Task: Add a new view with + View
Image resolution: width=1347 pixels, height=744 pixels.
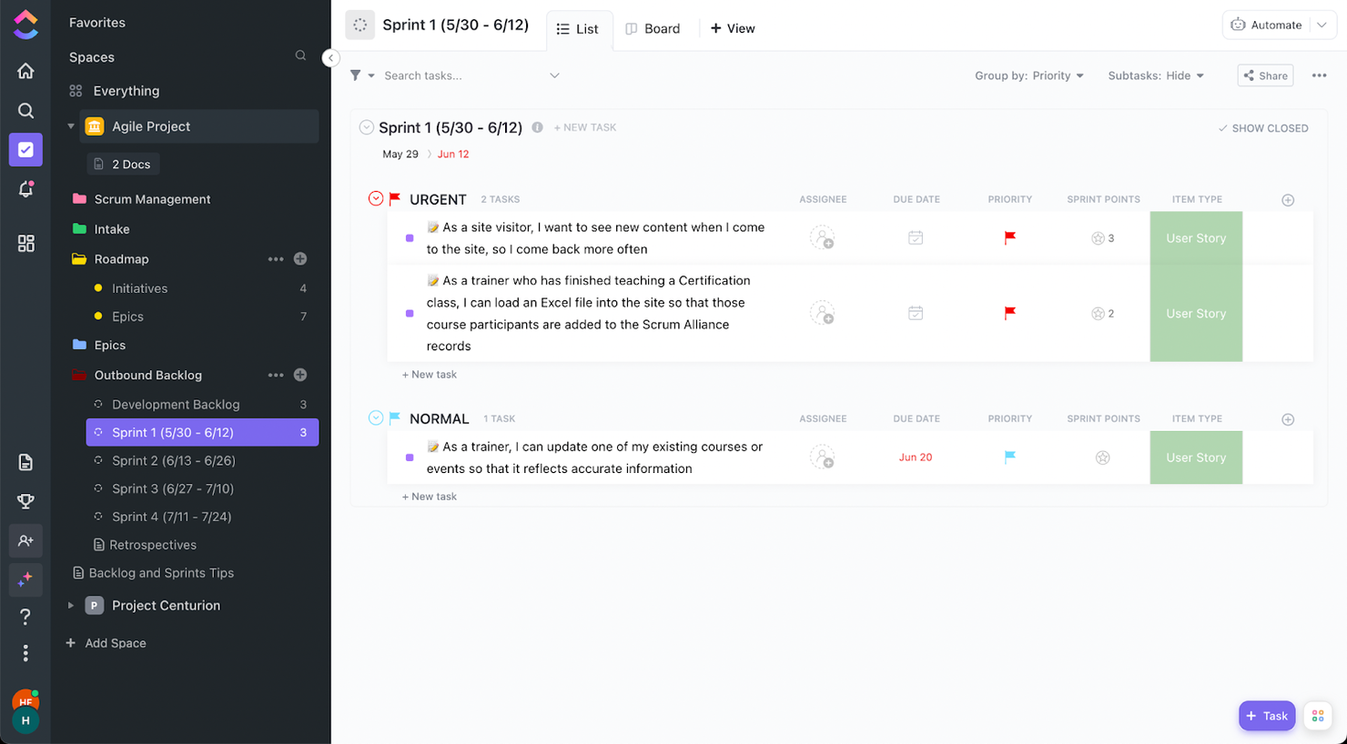Action: pyautogui.click(x=733, y=29)
